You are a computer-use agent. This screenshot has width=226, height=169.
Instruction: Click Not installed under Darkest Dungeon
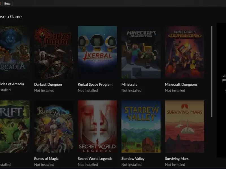click(x=44, y=90)
